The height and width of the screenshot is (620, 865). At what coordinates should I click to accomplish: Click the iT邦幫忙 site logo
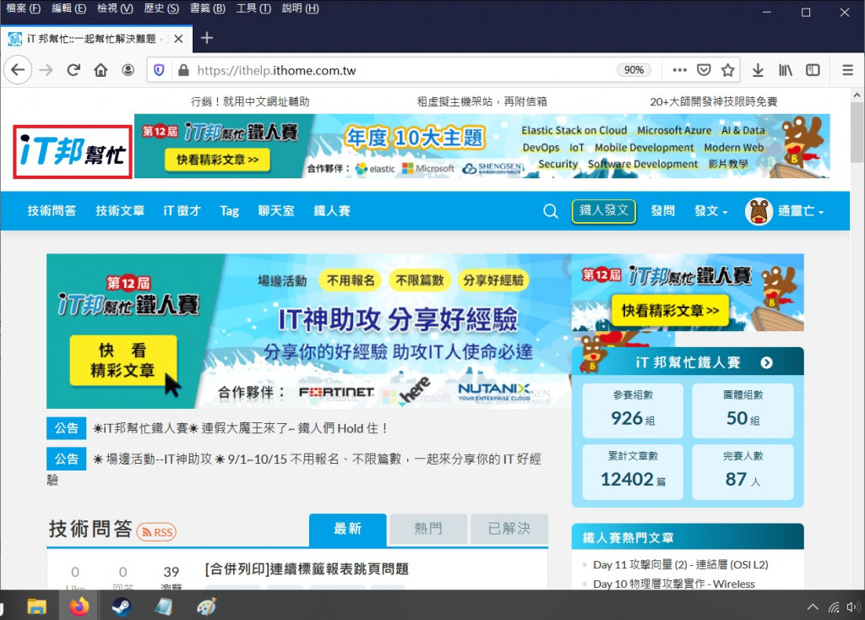pyautogui.click(x=73, y=152)
